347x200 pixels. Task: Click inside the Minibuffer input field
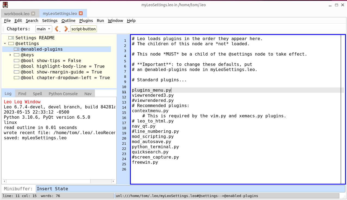click(109, 189)
